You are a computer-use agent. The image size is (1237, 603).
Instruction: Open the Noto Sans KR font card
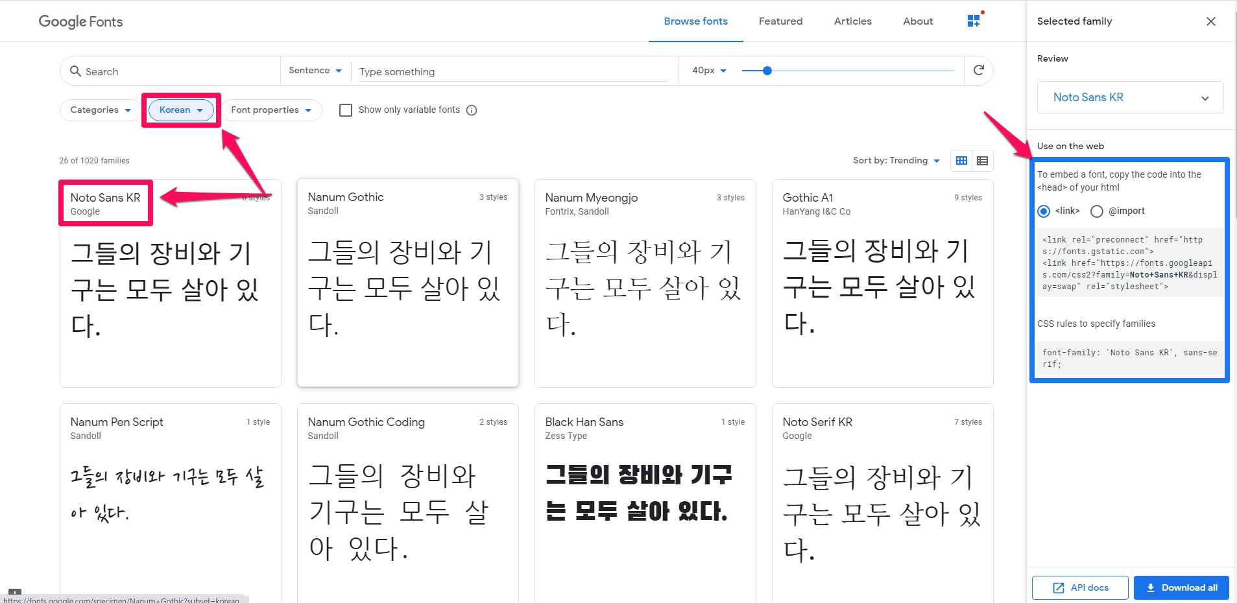[170, 283]
